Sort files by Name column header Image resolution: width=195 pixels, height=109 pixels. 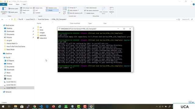point(39,23)
